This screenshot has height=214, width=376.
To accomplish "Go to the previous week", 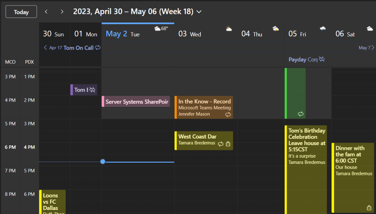I will (x=46, y=12).
